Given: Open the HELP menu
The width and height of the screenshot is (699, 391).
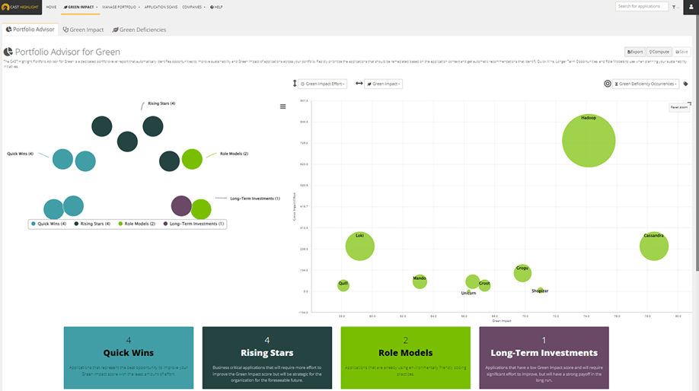Looking at the screenshot, I should 216,7.
